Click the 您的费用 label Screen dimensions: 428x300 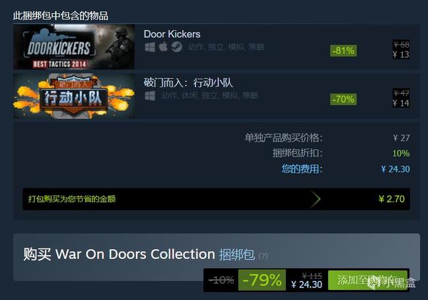click(302, 169)
